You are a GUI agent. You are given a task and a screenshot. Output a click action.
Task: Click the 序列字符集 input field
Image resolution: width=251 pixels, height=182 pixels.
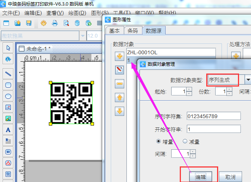point(214,117)
